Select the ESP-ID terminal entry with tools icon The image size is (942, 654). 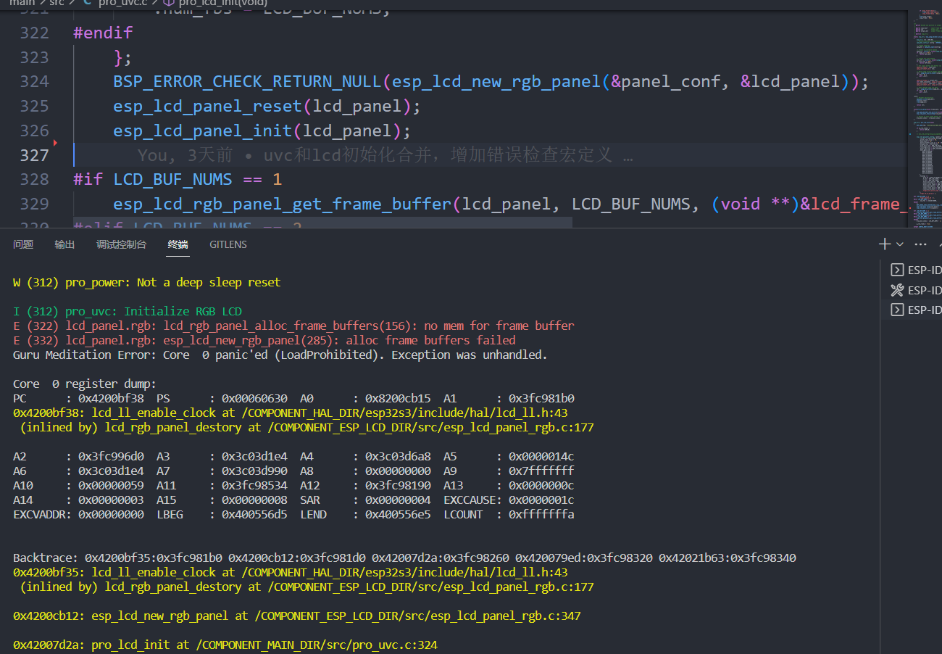pyautogui.click(x=915, y=290)
